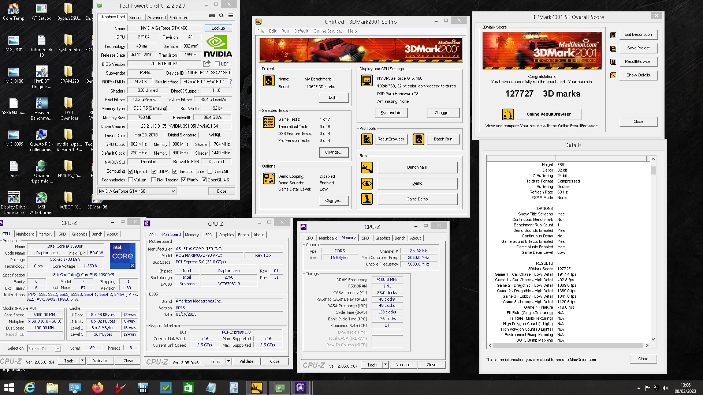Expand the Tools dropdown arrow in CPU window
Screen dimensions: 703x395
[82, 361]
